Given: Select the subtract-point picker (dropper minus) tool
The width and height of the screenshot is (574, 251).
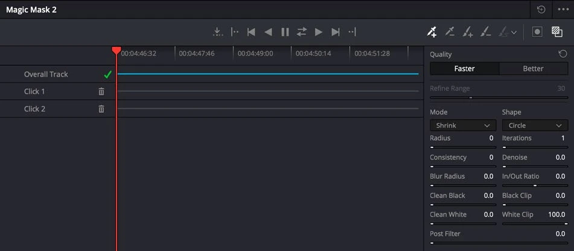Looking at the screenshot, I should tap(450, 32).
